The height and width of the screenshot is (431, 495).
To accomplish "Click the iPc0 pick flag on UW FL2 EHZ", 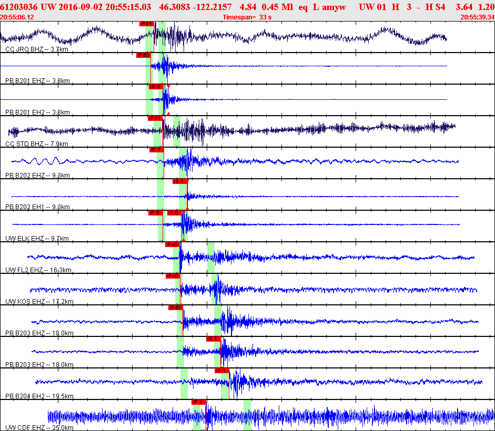I will [173, 244].
